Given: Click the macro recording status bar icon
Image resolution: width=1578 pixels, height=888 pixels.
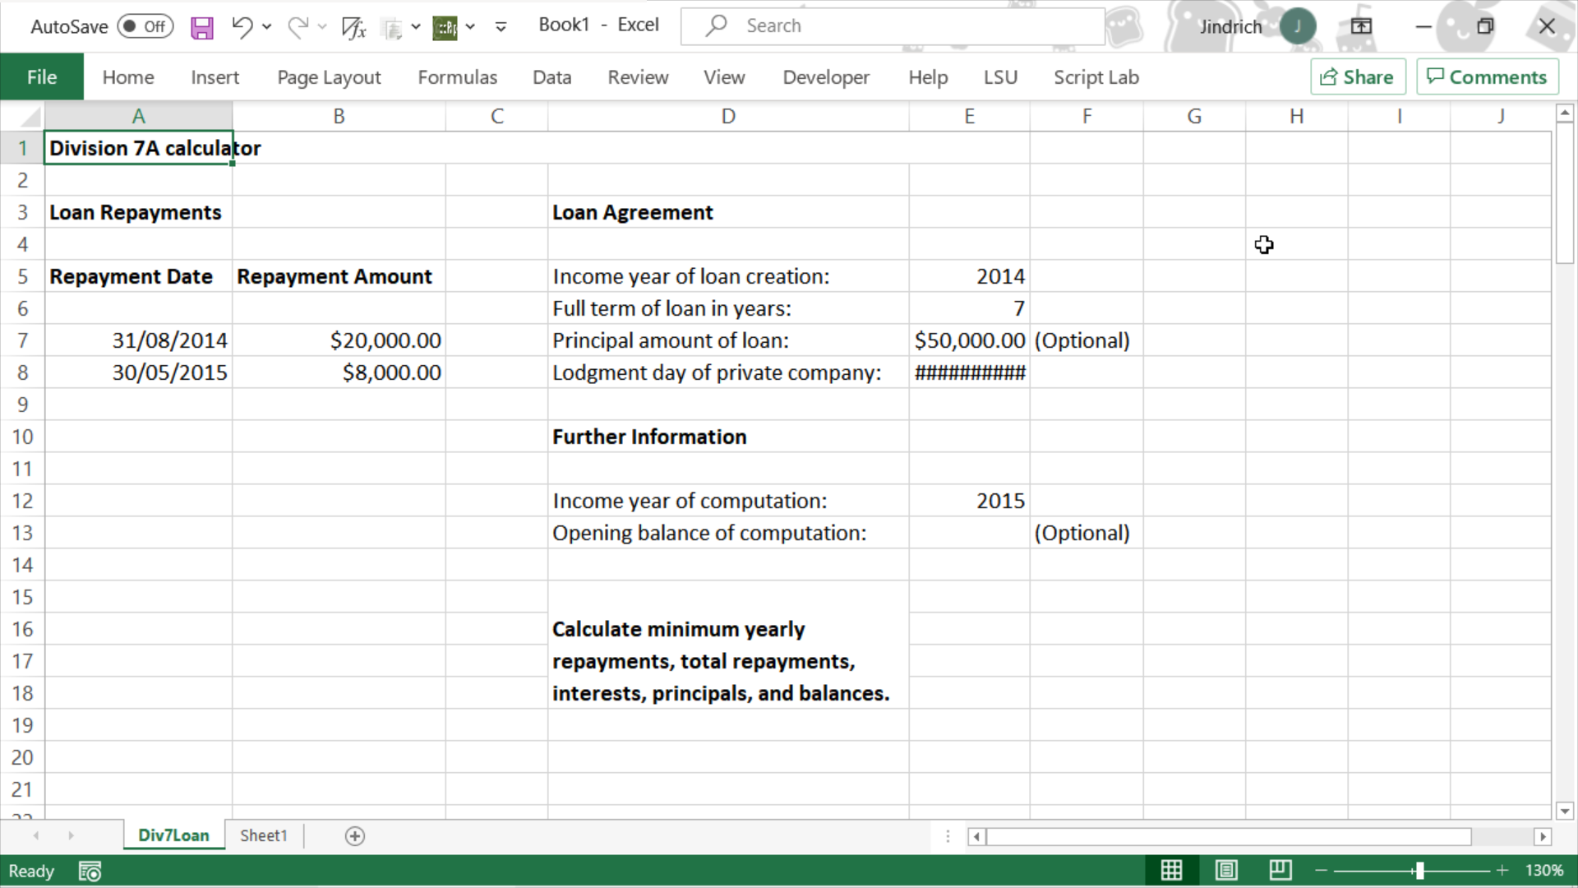Looking at the screenshot, I should [x=90, y=871].
